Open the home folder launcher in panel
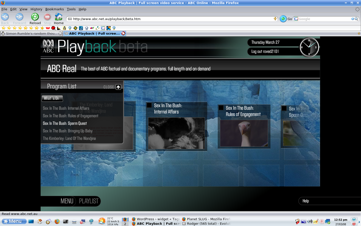Screen dimensions: 361x226 [x=40, y=221]
